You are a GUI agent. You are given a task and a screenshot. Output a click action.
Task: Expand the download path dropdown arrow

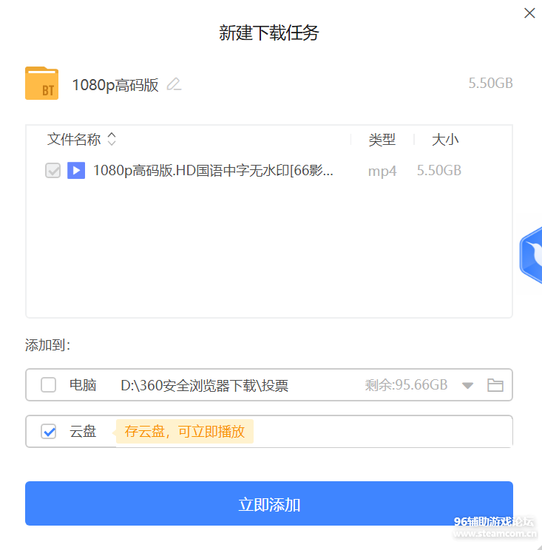(467, 385)
